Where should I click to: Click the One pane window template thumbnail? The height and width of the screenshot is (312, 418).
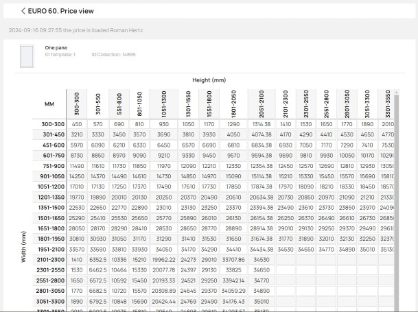[x=27, y=56]
